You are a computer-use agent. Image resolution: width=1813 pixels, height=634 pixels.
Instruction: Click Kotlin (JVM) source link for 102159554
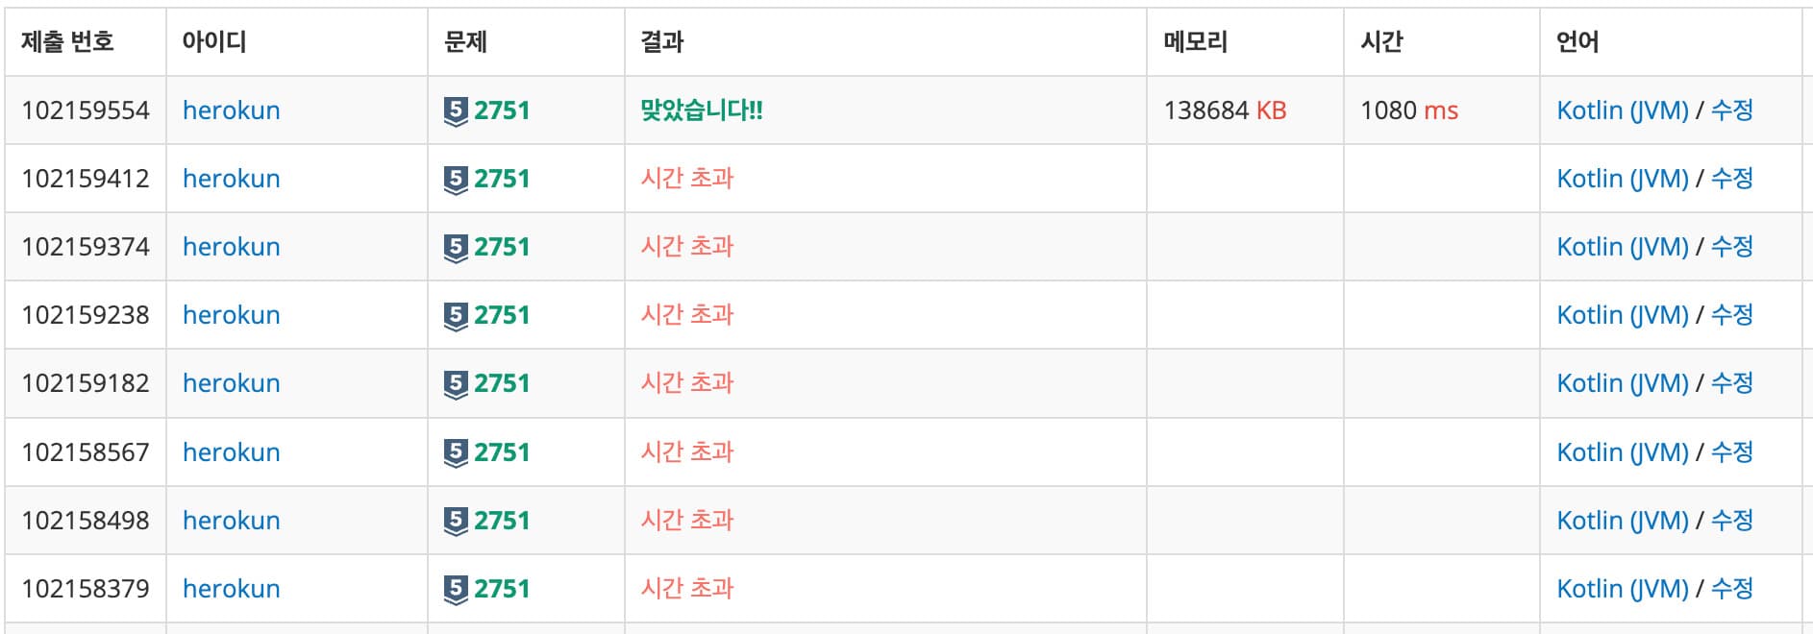[1622, 110]
